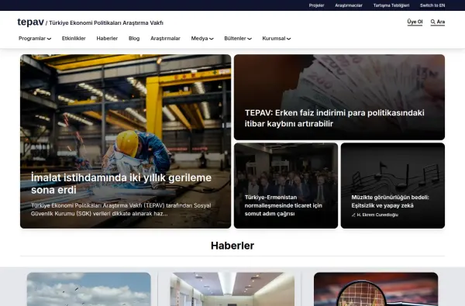Screen dimensions: 465x306
Task: Click Türkiye Ekonomi Politikaları Araştırma Vakfı text
Action: point(106,22)
